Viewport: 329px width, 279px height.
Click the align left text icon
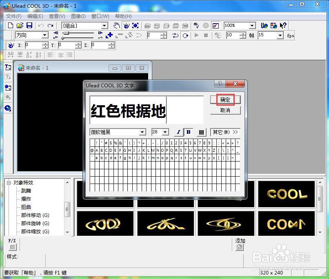(50, 55)
